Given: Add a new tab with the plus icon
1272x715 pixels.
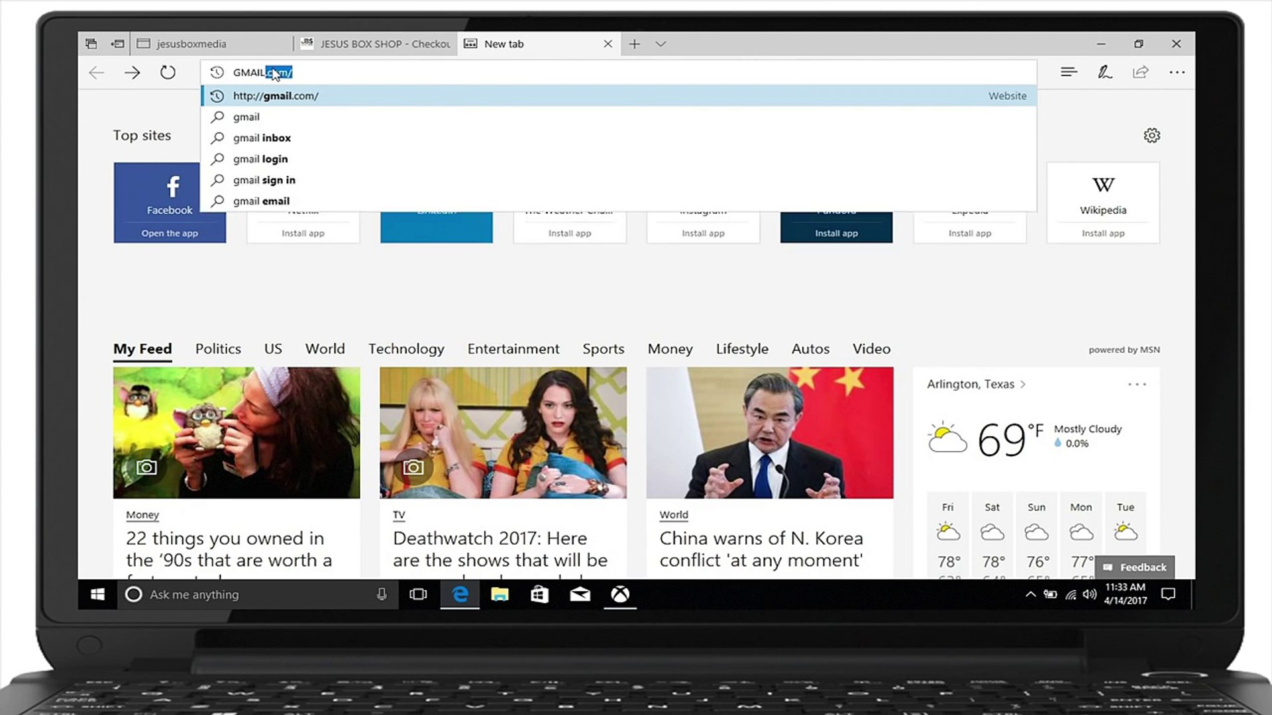Looking at the screenshot, I should point(634,44).
